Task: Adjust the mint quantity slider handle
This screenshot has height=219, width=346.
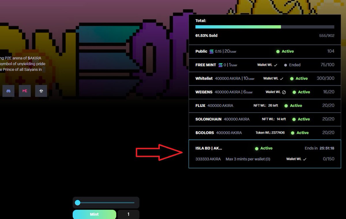Action: point(78,203)
